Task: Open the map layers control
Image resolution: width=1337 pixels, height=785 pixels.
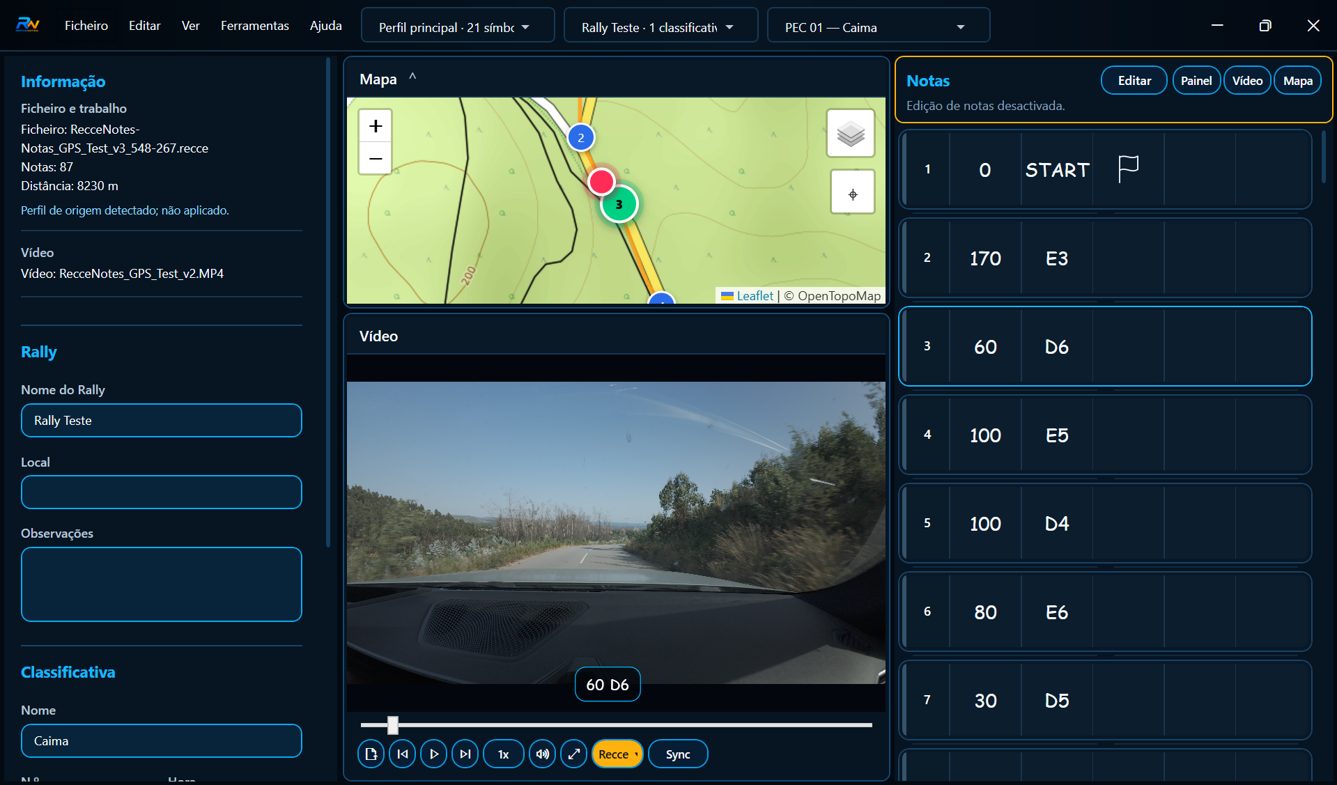Action: pyautogui.click(x=851, y=133)
